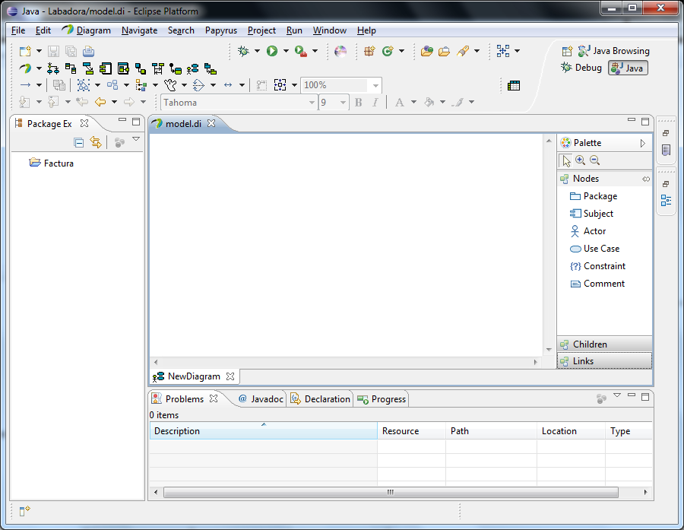Expand the Children palette drawer

click(590, 344)
